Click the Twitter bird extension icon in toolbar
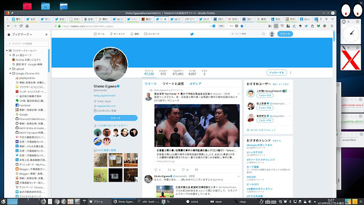Screen dimensions: 364x205 (x=306, y=26)
